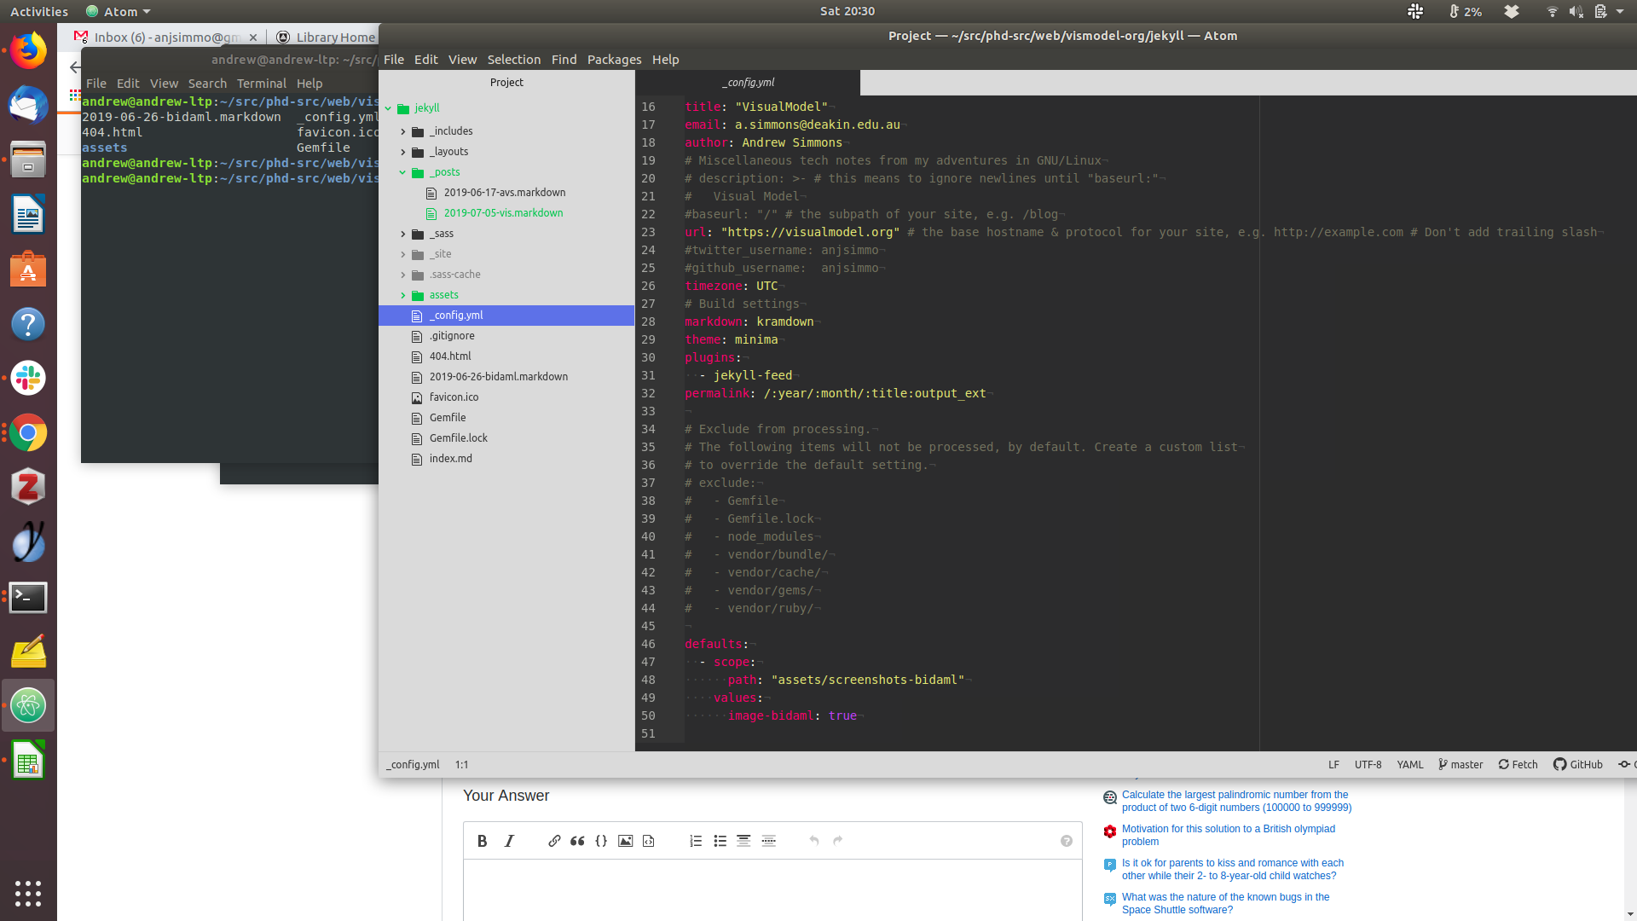This screenshot has width=1637, height=921.
Task: Insert image using the picture icon
Action: (x=625, y=841)
